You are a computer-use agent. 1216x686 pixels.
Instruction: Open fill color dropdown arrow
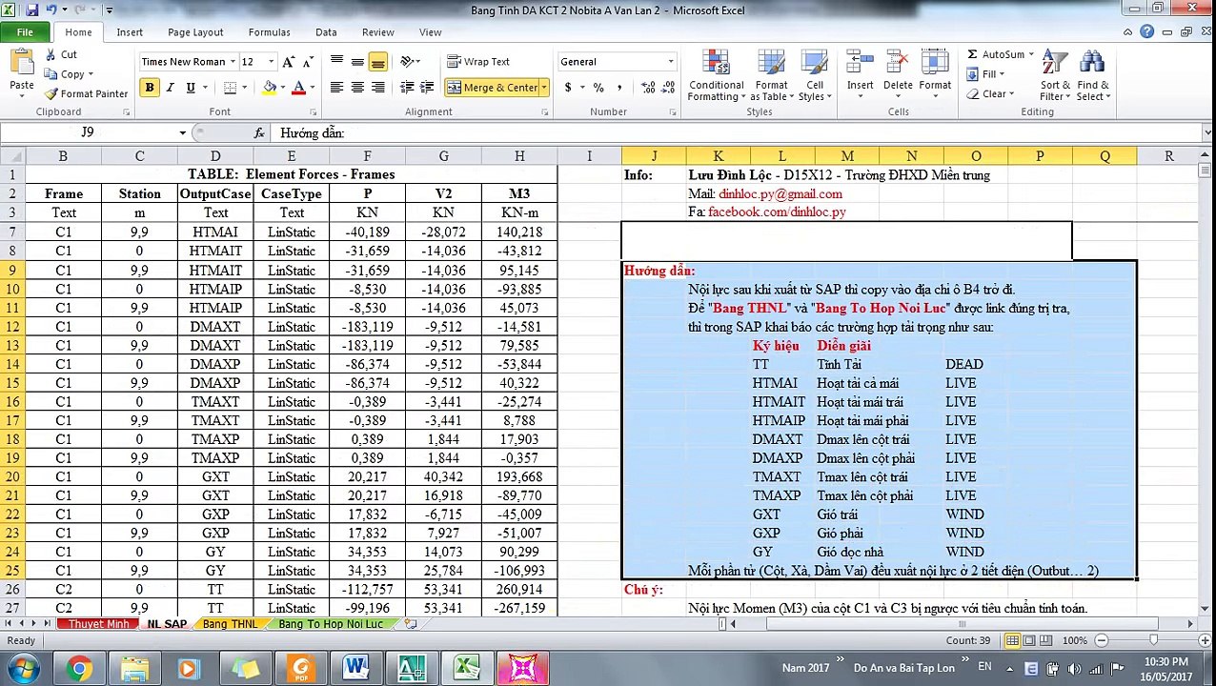click(x=284, y=88)
